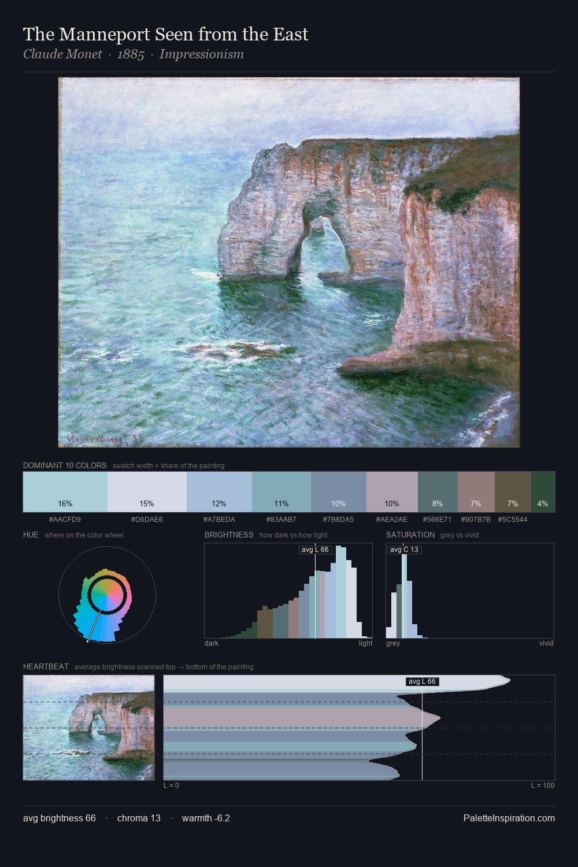Image resolution: width=578 pixels, height=867 pixels.
Task: Pick the #907B7B 7% swatch
Action: coord(476,492)
